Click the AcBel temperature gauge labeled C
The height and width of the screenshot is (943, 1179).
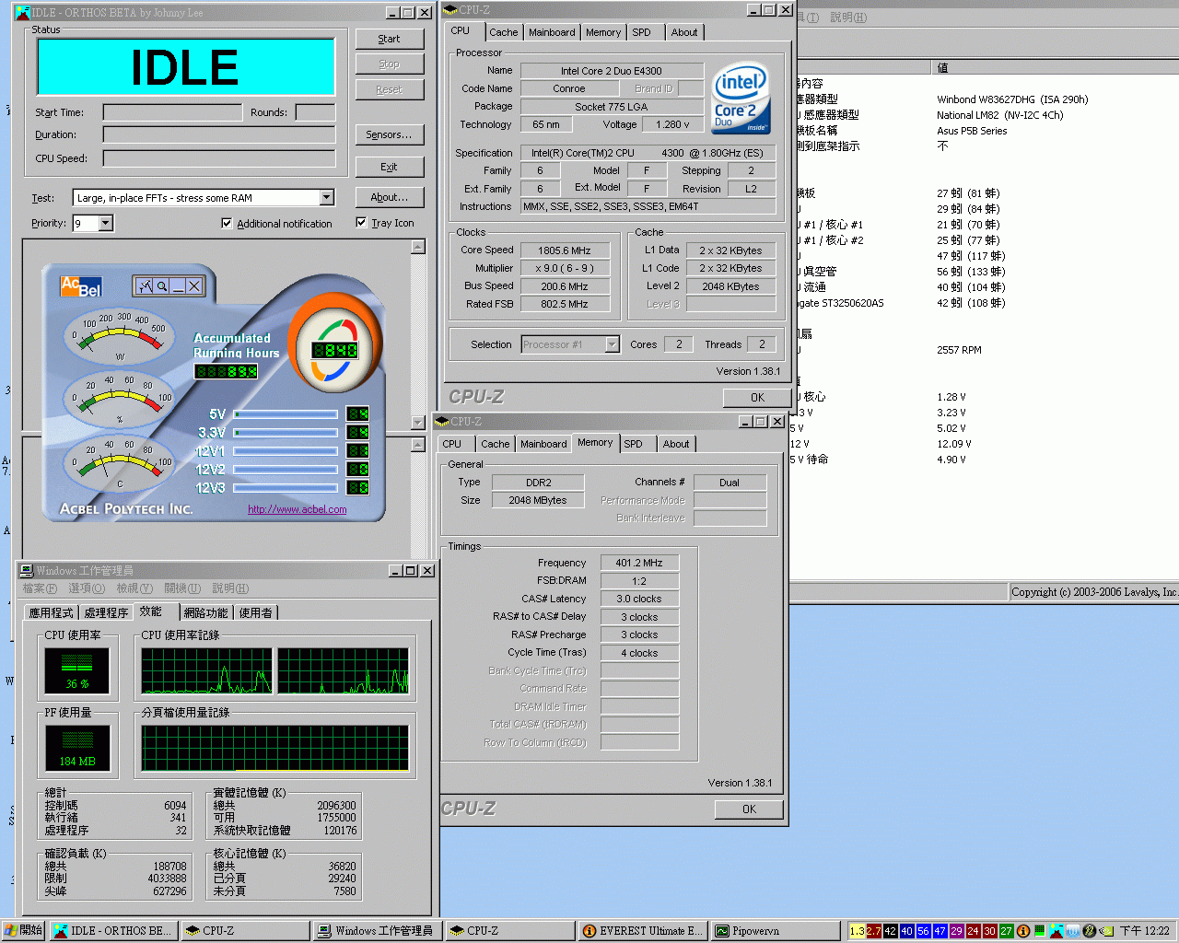click(x=120, y=463)
